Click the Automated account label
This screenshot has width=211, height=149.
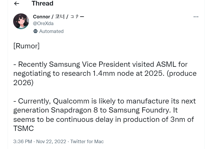51,31
